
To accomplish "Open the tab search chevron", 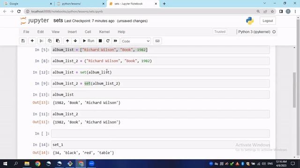I will coord(264,3).
